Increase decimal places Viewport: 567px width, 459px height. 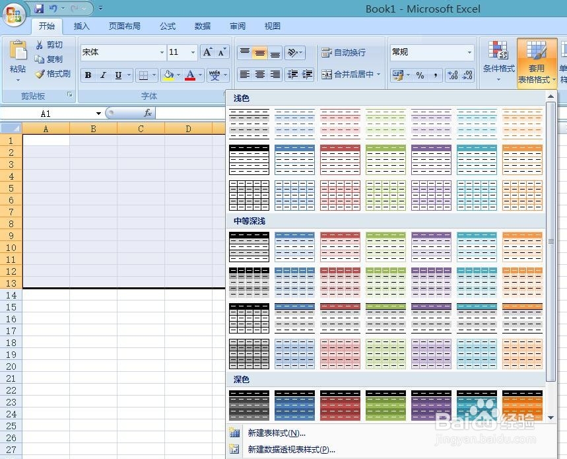453,75
